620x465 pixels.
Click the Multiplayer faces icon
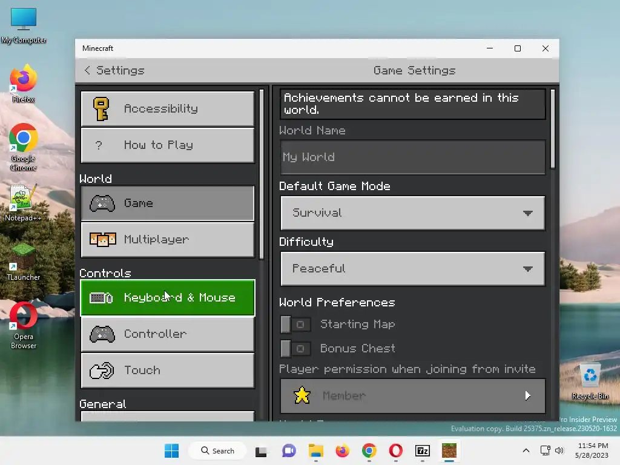click(102, 239)
